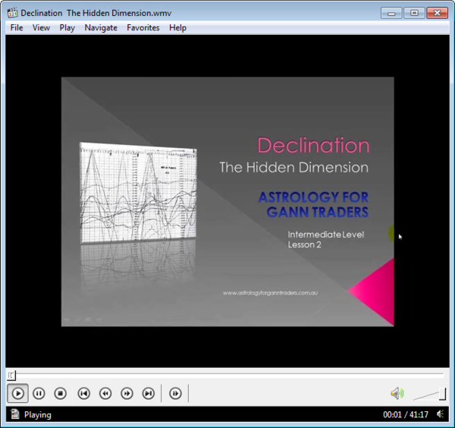Click the 00:01 / 41:17 time display
The width and height of the screenshot is (455, 428).
point(406,415)
